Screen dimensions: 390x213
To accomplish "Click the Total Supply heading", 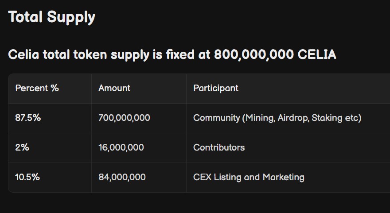I will pyautogui.click(x=51, y=17).
